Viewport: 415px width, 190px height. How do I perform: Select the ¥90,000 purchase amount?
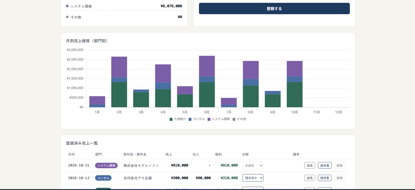(x=203, y=178)
